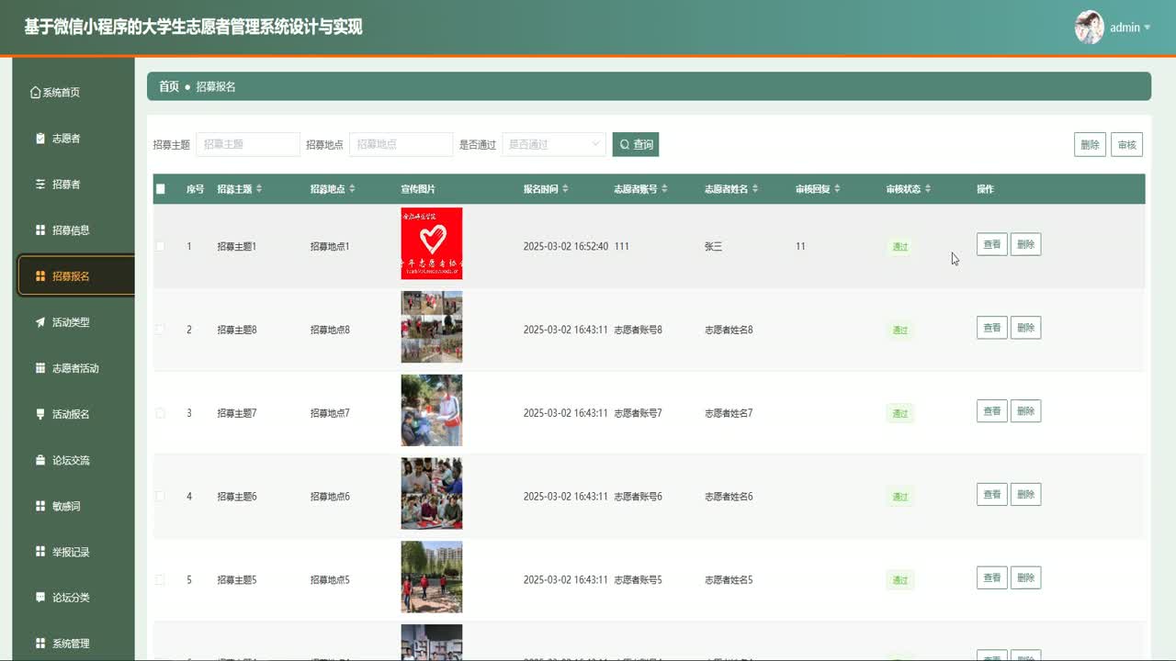Click the clipboard icon next to 志愿者
The height and width of the screenshot is (661, 1176).
click(x=40, y=139)
